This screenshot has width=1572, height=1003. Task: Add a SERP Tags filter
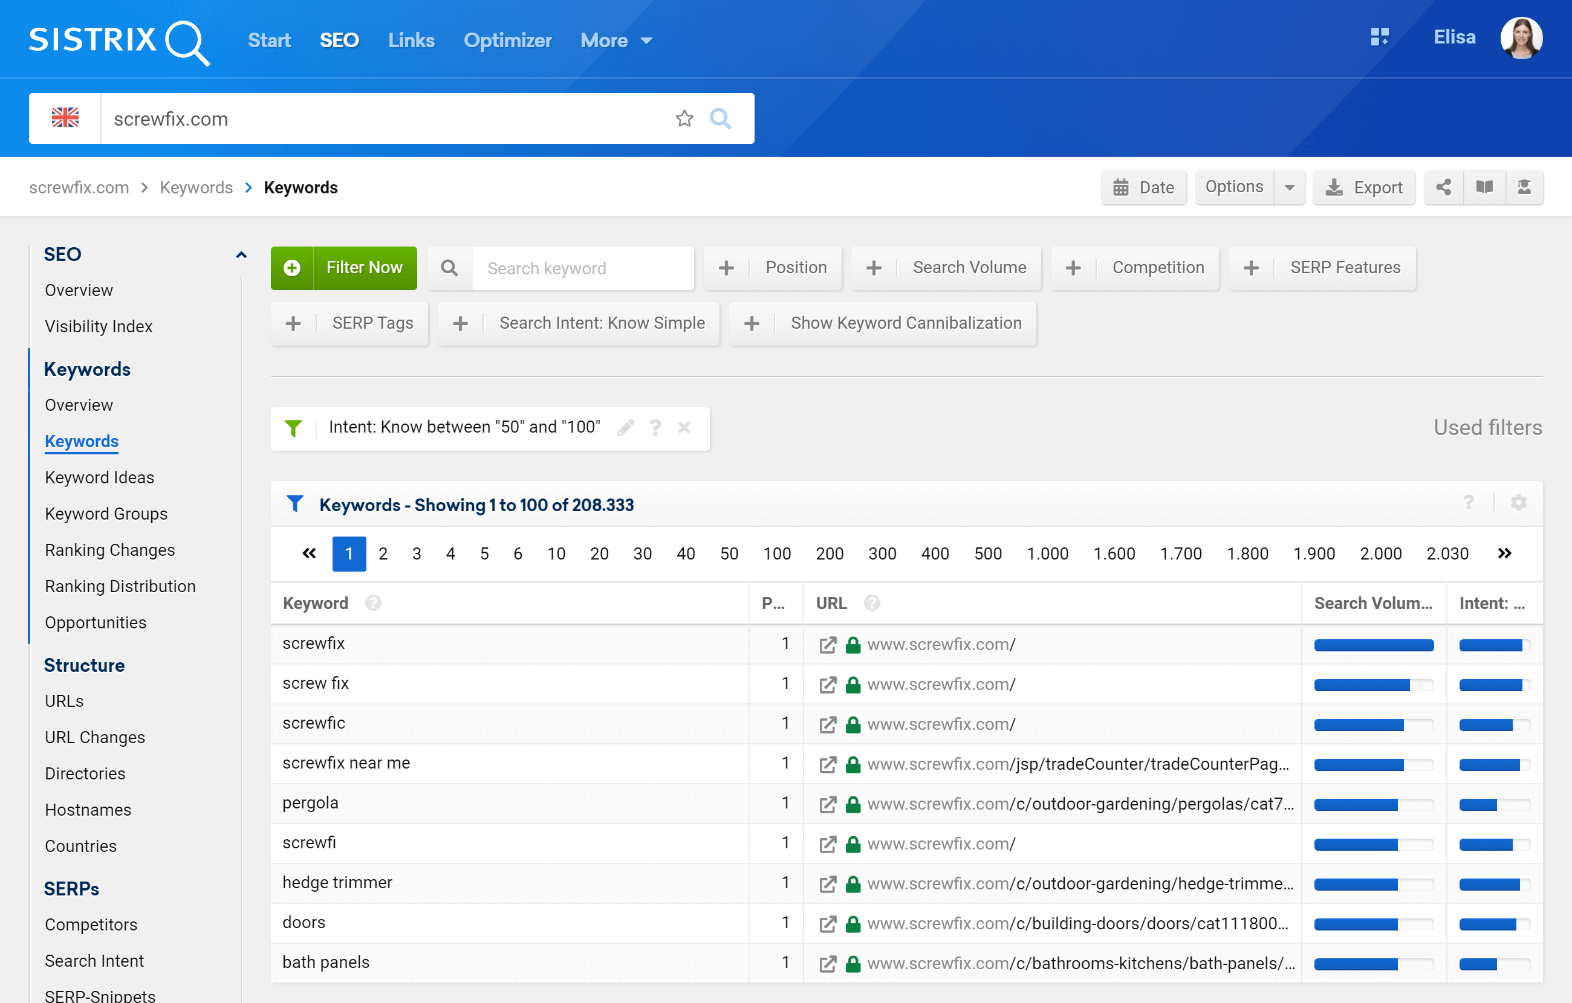click(x=349, y=323)
